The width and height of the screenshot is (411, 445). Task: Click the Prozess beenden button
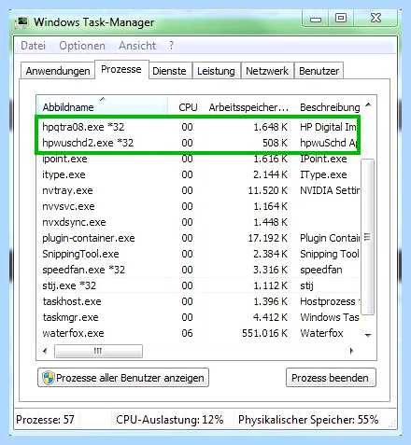coord(331,378)
